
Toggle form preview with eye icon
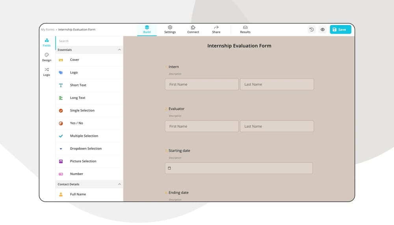coord(323,29)
